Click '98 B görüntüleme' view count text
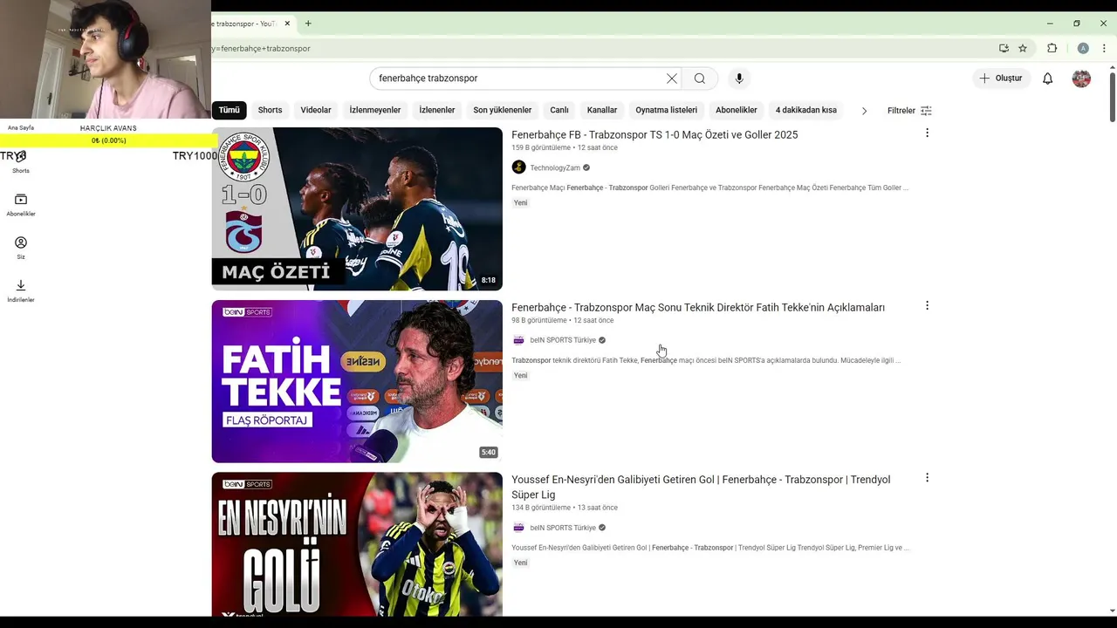1117x628 pixels. (539, 321)
